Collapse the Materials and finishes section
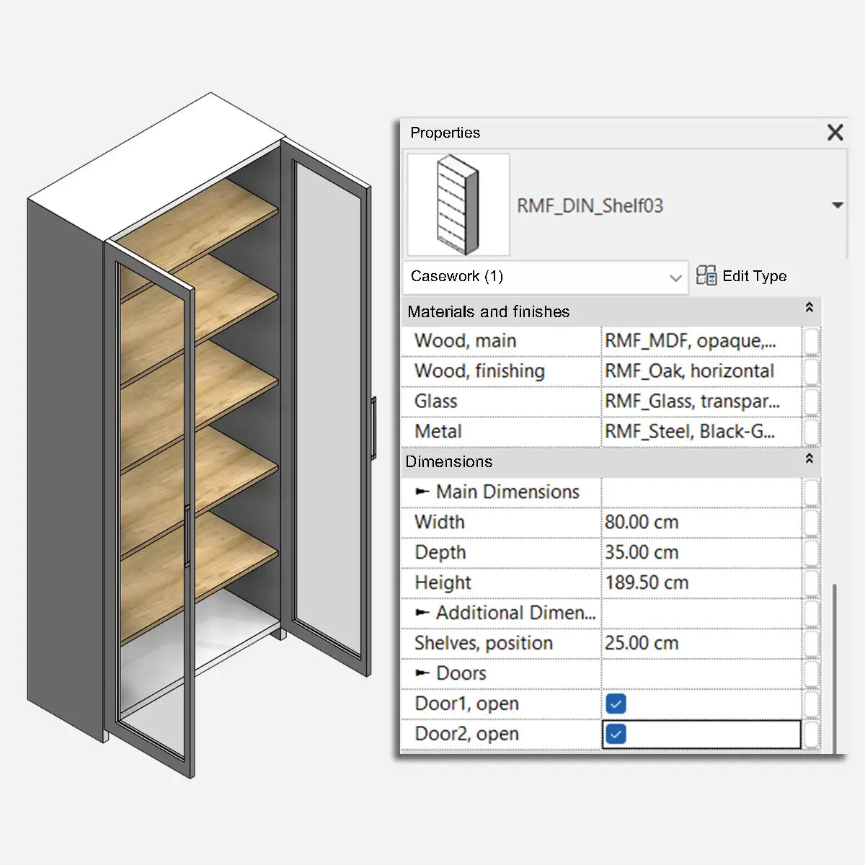This screenshot has width=865, height=865. pyautogui.click(x=809, y=308)
